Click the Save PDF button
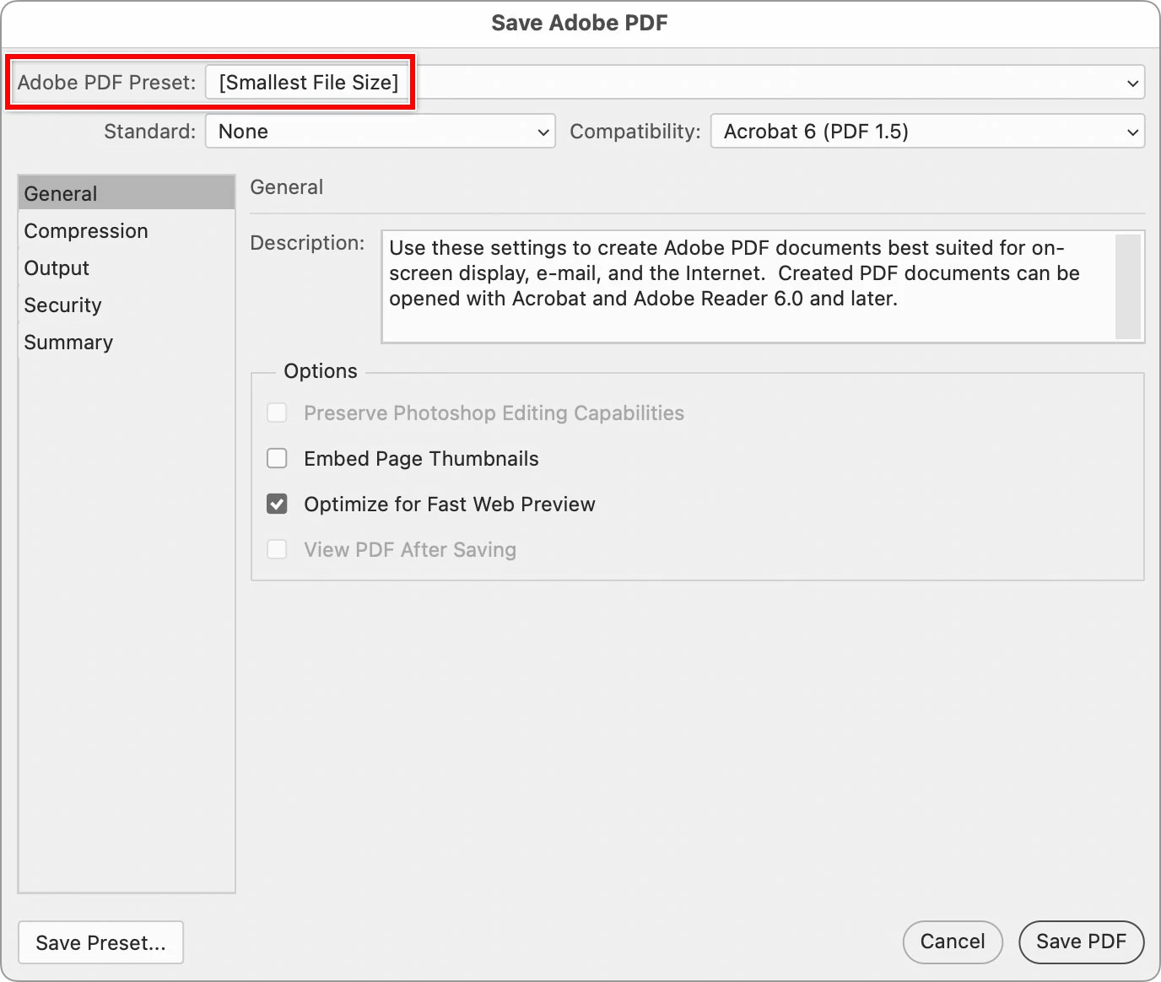1161x982 pixels. click(1081, 942)
